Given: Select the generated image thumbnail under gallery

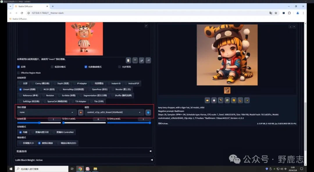Looking at the screenshot, I should [x=227, y=91].
